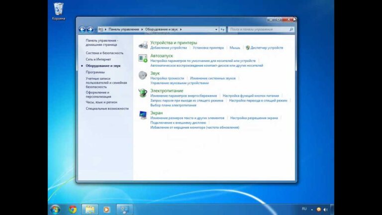Click the search magnifier icon
This screenshot has width=382, height=215.
(x=291, y=29)
